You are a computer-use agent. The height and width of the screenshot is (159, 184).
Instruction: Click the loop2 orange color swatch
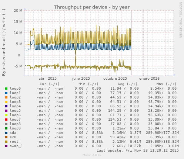click(6, 97)
